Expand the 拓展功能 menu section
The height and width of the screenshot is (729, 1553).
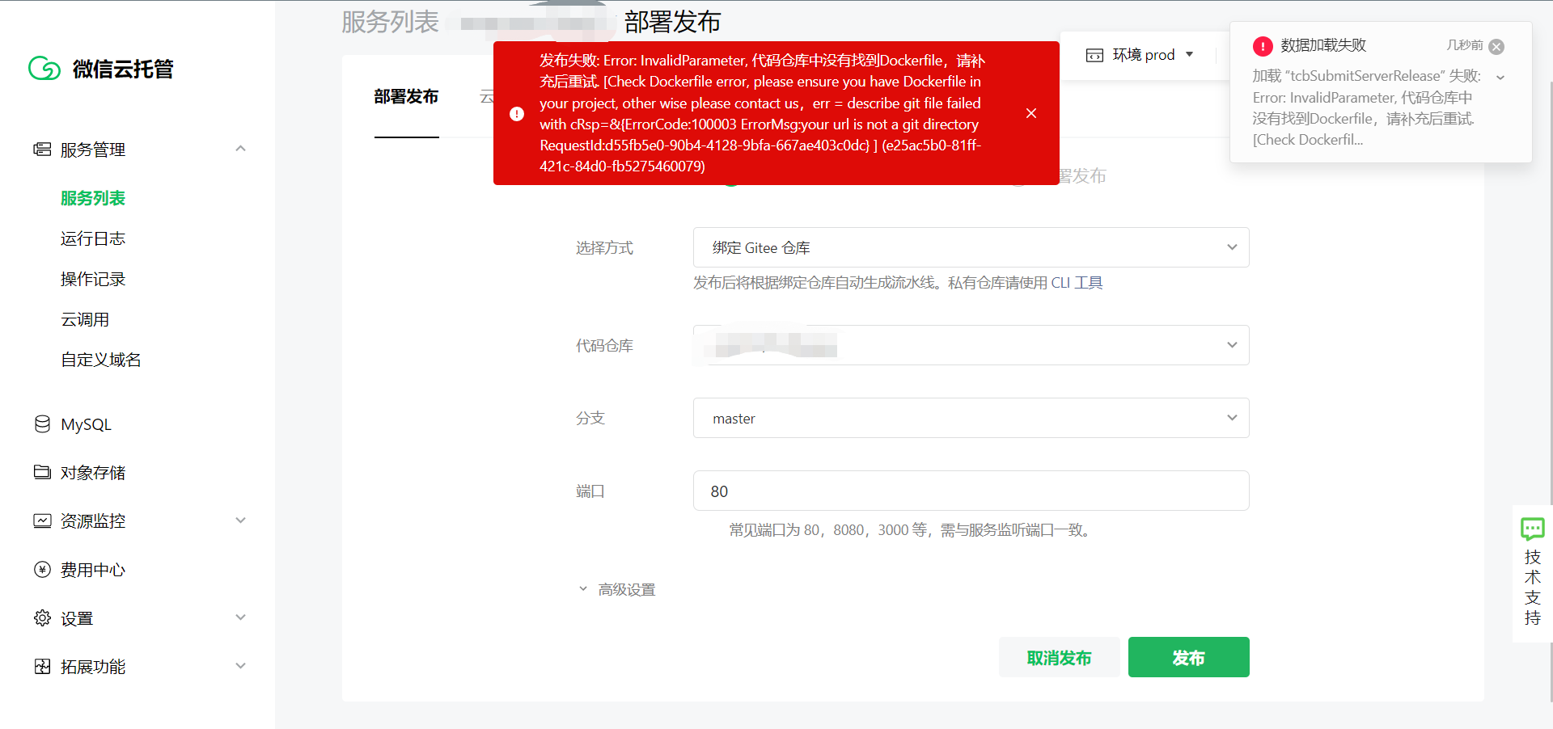240,666
